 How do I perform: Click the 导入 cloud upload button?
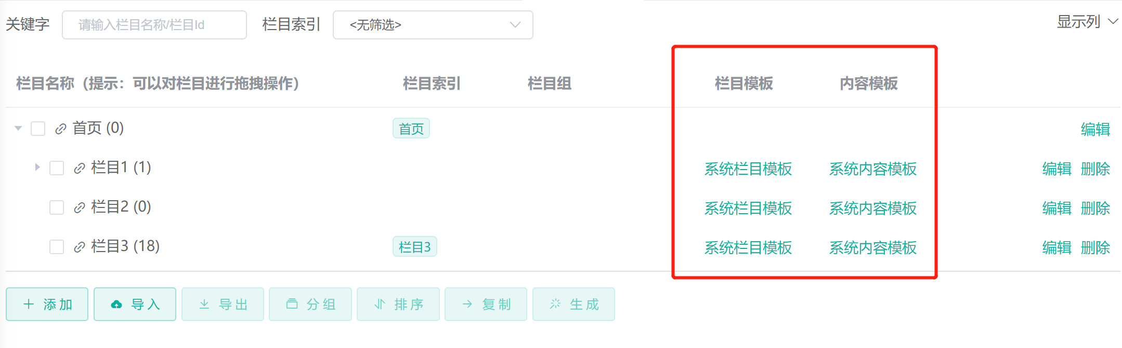point(135,304)
